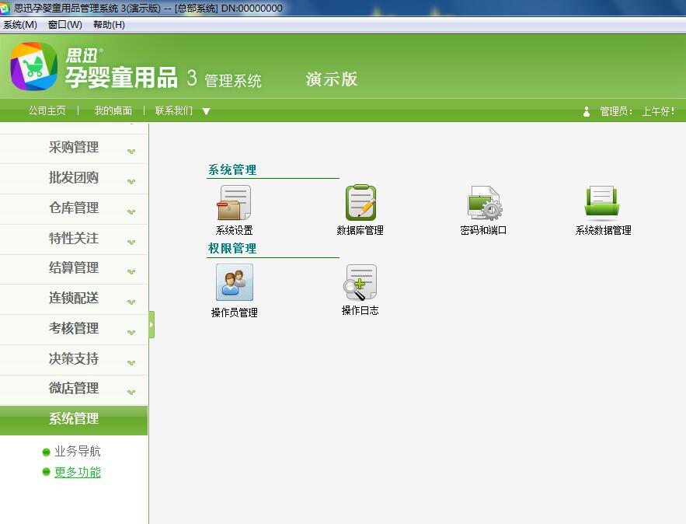
Task: Open the 操作日志 magnifier icon
Action: coord(360,282)
